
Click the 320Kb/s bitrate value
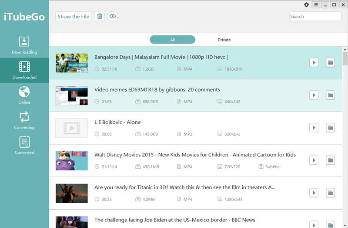point(232,134)
